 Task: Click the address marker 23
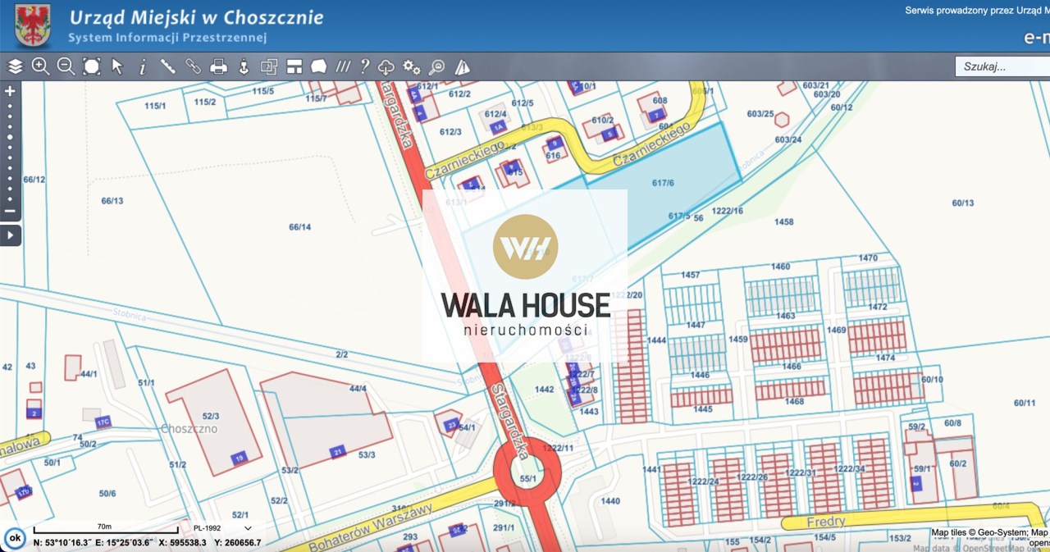pyautogui.click(x=451, y=424)
